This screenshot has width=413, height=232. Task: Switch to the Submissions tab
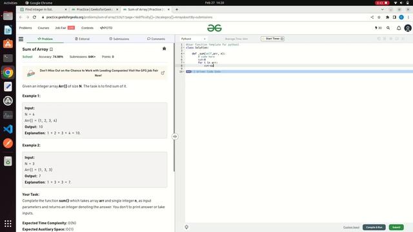119,39
